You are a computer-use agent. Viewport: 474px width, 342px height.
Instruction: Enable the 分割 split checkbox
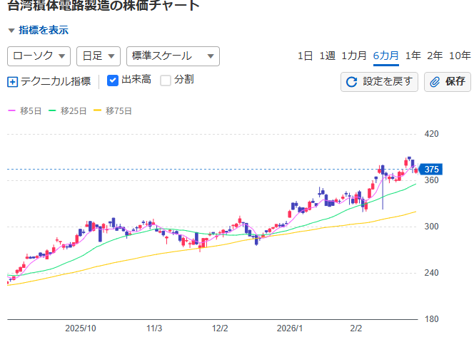[x=166, y=81]
